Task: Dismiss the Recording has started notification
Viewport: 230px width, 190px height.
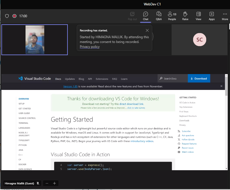Action: 147,30
